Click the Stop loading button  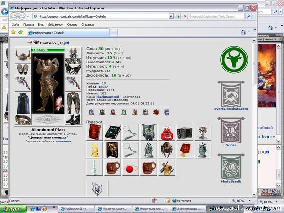tap(185, 16)
